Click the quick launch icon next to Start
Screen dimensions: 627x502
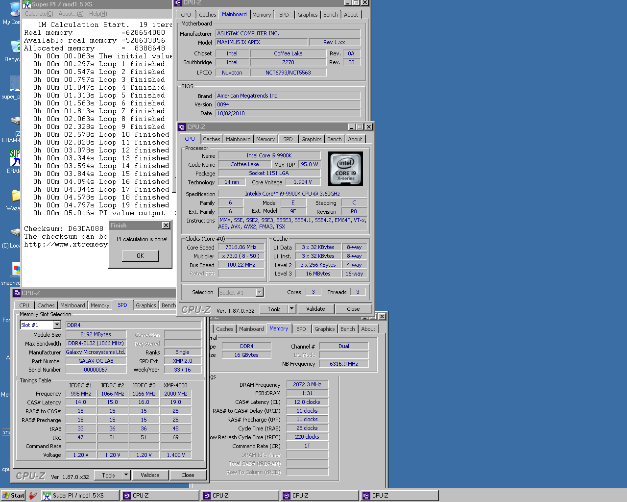click(x=33, y=496)
